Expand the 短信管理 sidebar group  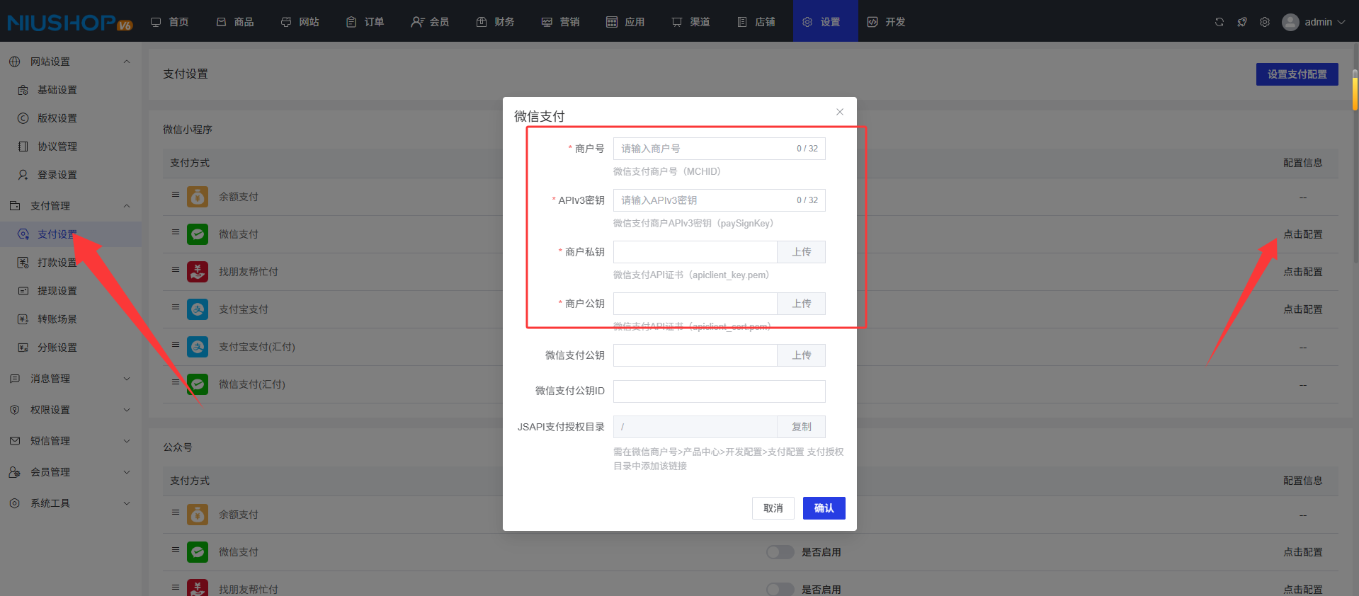click(127, 441)
